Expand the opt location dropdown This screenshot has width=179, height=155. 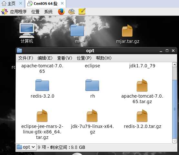pyautogui.click(x=26, y=147)
